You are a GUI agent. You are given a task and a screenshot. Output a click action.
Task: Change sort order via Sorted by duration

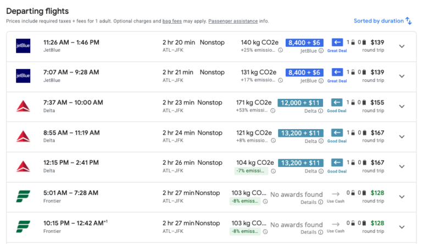click(382, 21)
